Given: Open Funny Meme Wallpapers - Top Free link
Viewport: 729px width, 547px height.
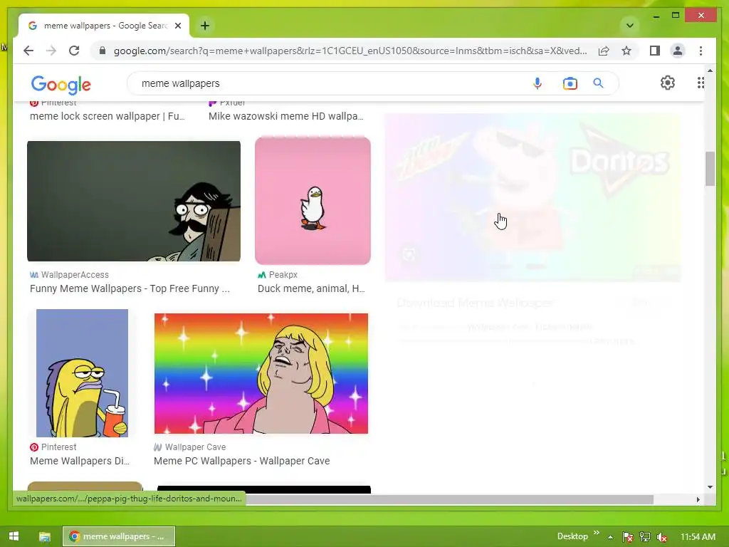Looking at the screenshot, I should (x=130, y=288).
